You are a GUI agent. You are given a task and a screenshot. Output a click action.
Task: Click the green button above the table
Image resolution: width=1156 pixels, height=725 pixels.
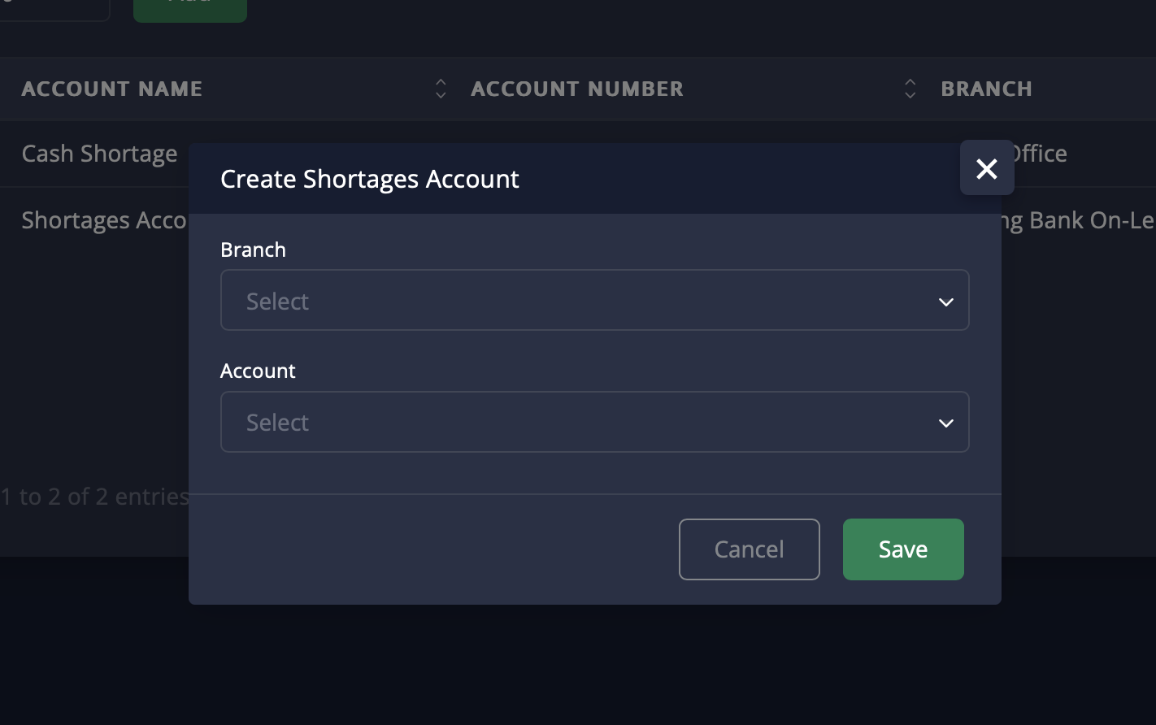pos(189,8)
